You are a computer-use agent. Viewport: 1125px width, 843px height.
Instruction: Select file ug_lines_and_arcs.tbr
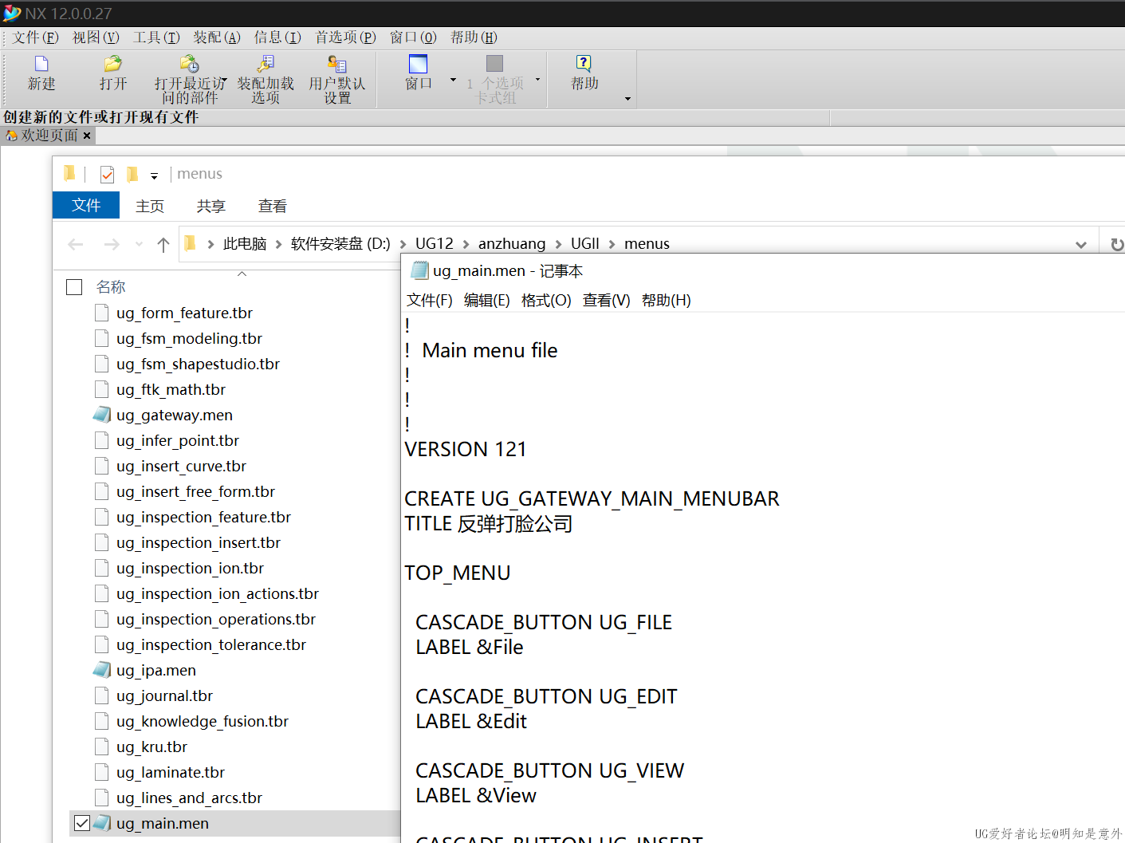click(189, 798)
